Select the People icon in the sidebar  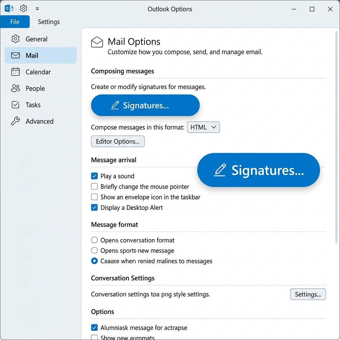(x=15, y=88)
